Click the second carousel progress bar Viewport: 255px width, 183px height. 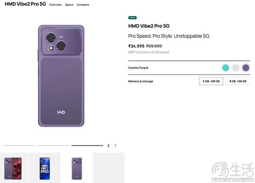[53, 146]
